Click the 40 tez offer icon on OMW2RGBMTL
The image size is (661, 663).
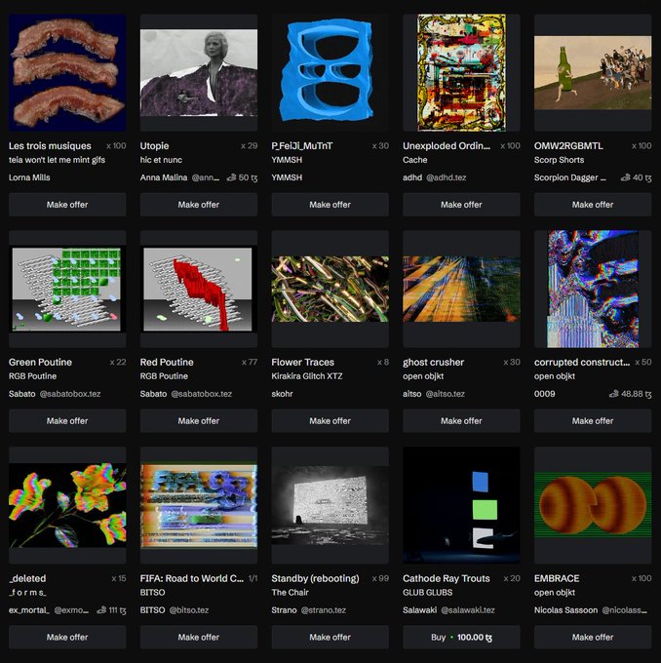626,177
